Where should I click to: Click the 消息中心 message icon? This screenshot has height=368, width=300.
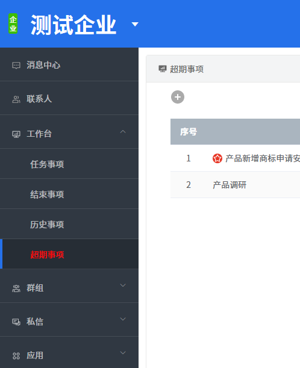16,65
